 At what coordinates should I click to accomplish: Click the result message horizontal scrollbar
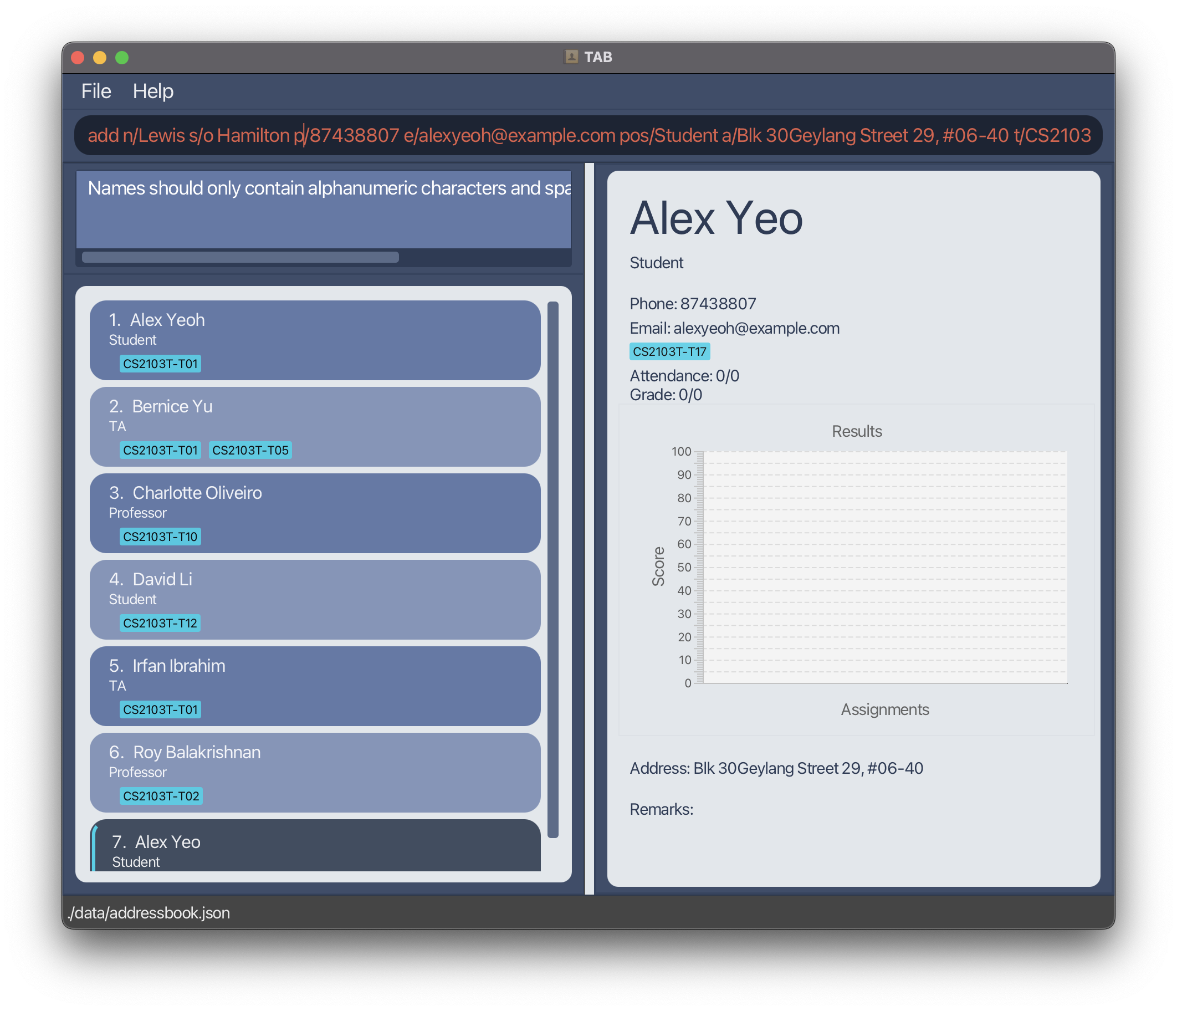coord(240,257)
